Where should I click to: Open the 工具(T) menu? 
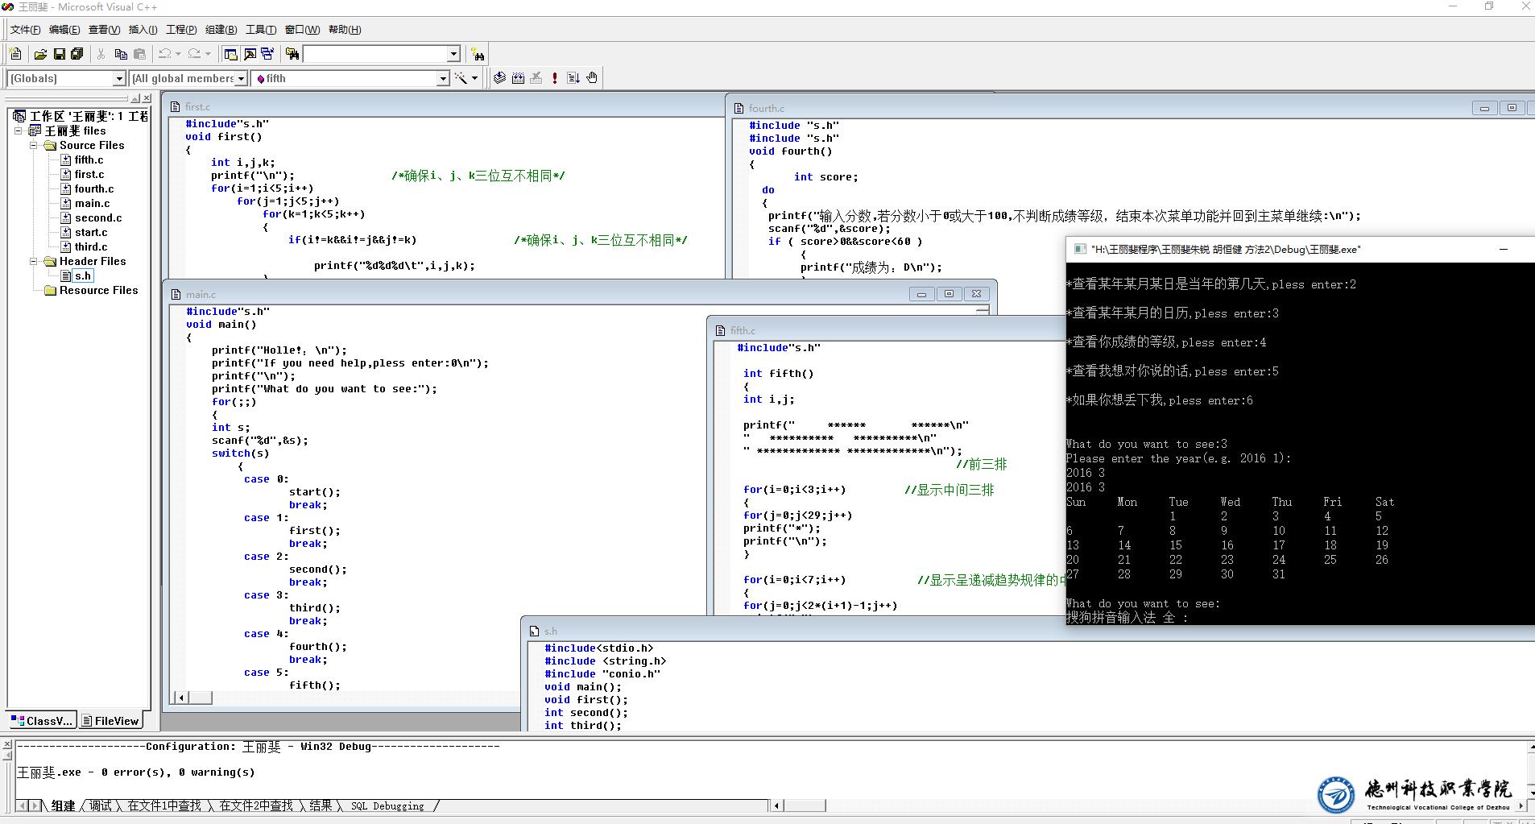click(260, 30)
